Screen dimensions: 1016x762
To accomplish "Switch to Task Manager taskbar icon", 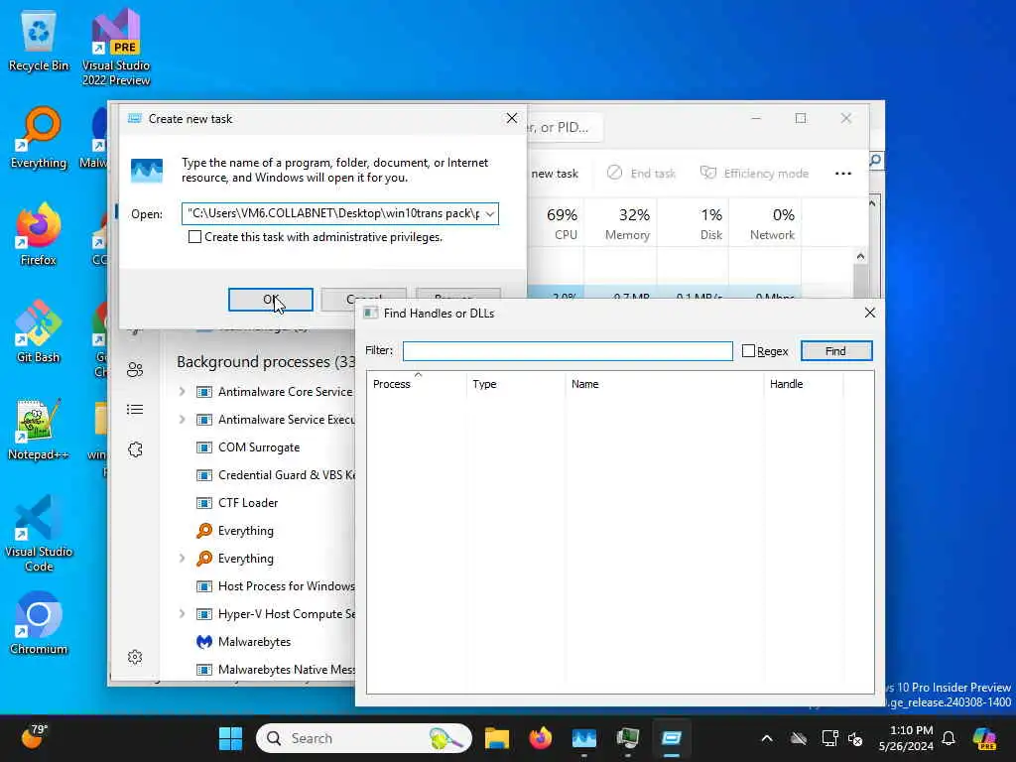I will click(583, 738).
